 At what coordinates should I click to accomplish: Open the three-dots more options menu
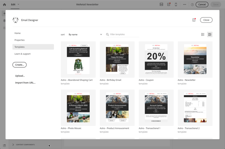[x=184, y=4]
